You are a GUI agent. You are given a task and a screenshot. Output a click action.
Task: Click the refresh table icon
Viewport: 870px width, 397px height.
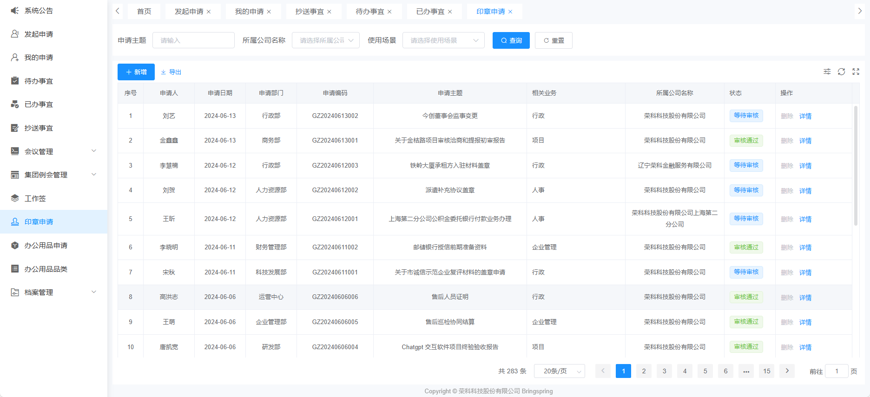(841, 72)
